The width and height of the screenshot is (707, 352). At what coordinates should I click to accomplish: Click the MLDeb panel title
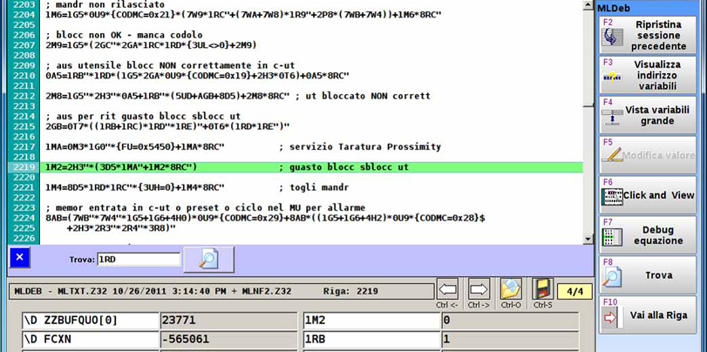[614, 8]
